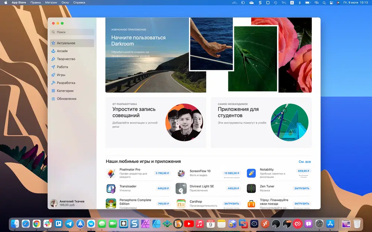The height and width of the screenshot is (232, 372).
Task: Select Работа in the sidebar
Action: click(72, 67)
